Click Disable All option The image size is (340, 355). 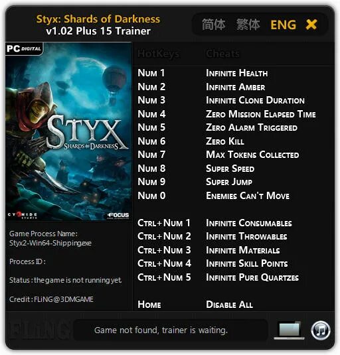229,305
